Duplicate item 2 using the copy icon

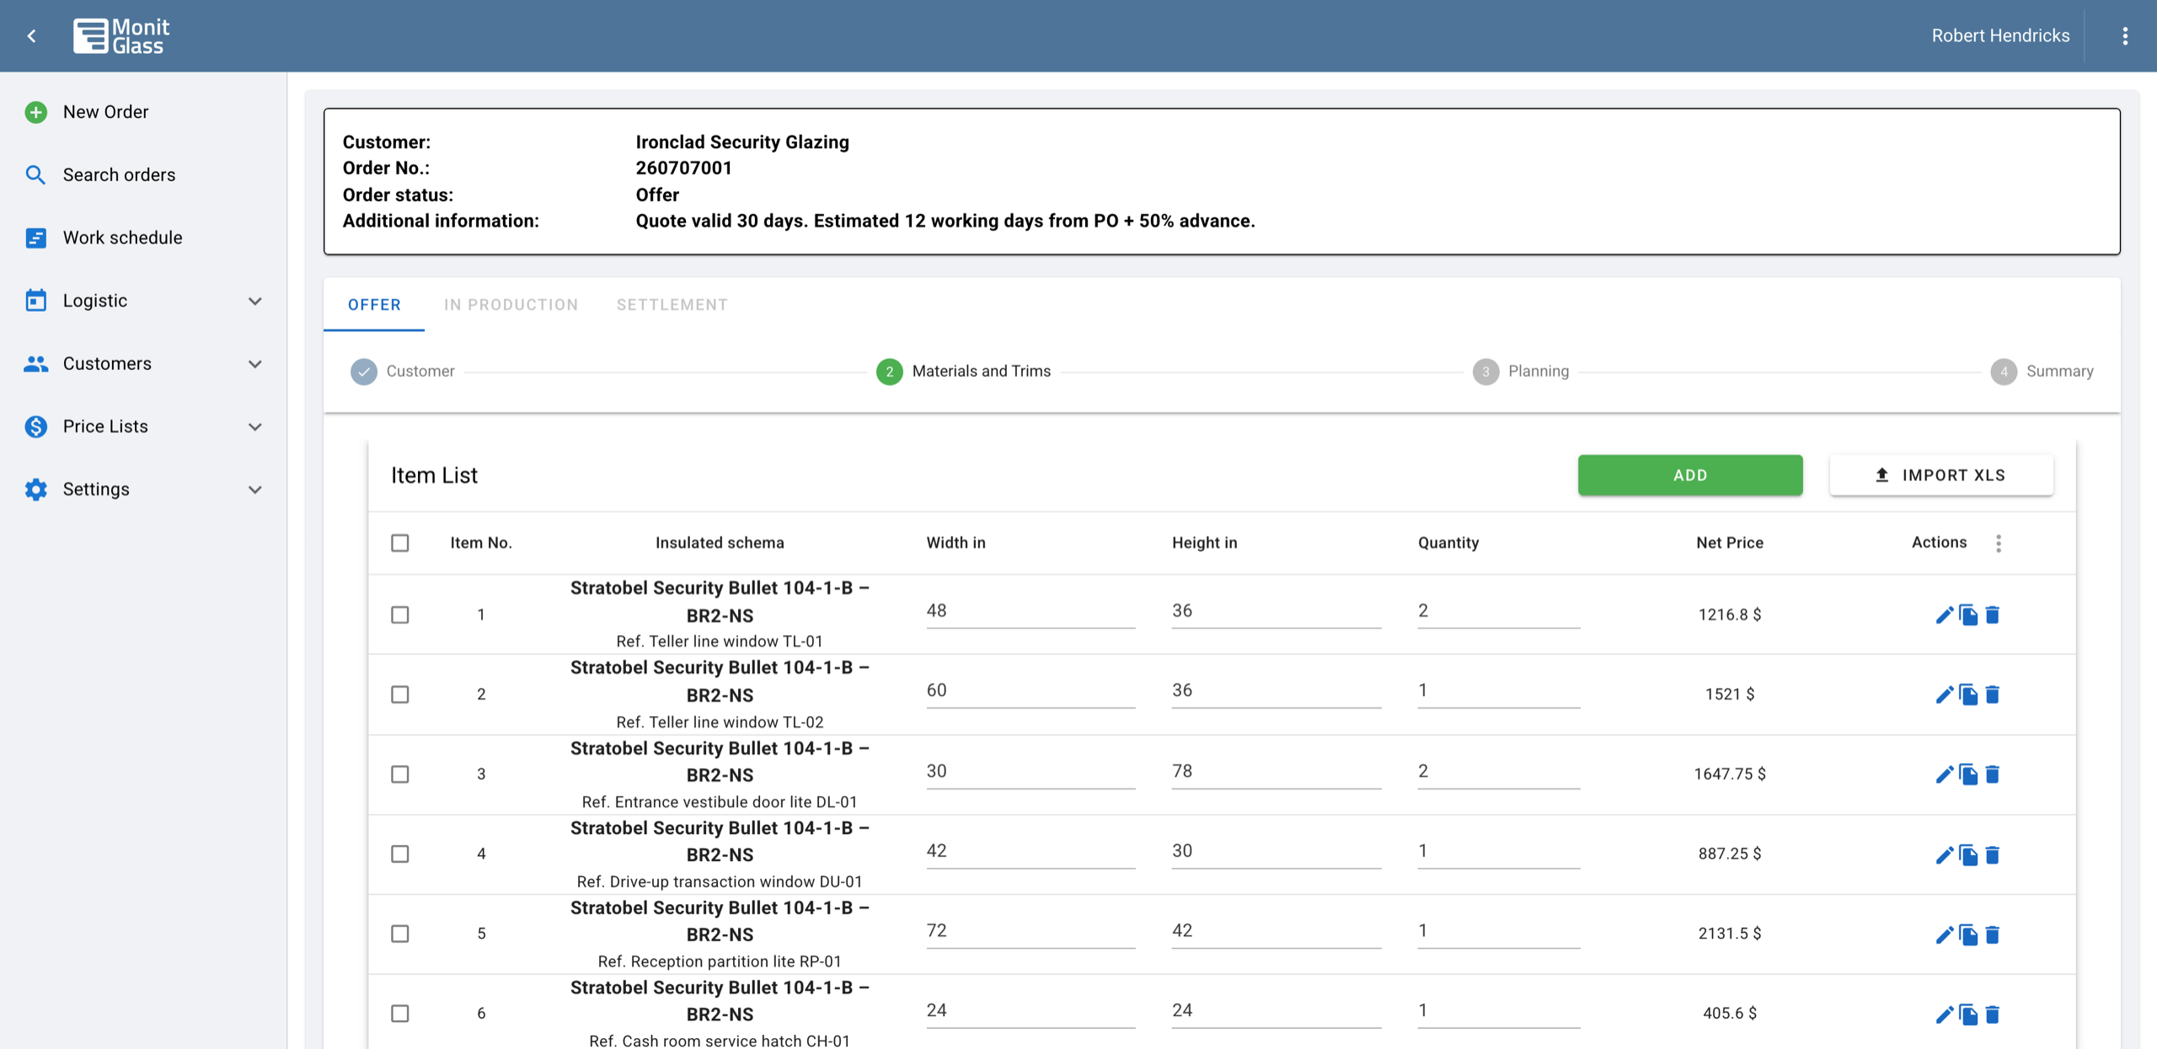1968,694
